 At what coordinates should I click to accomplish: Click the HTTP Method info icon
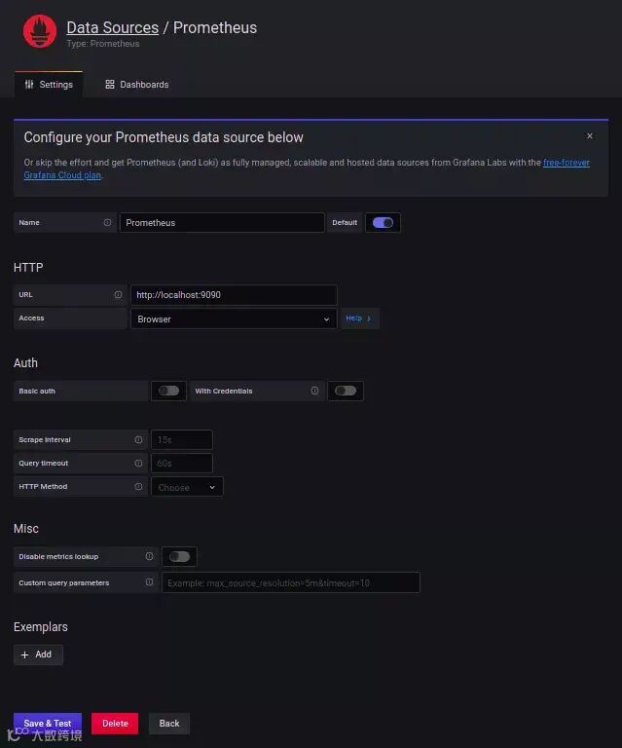point(138,487)
